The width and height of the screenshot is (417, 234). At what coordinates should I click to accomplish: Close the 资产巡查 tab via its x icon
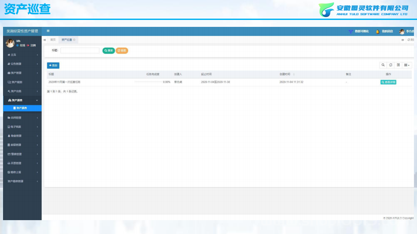pos(74,40)
